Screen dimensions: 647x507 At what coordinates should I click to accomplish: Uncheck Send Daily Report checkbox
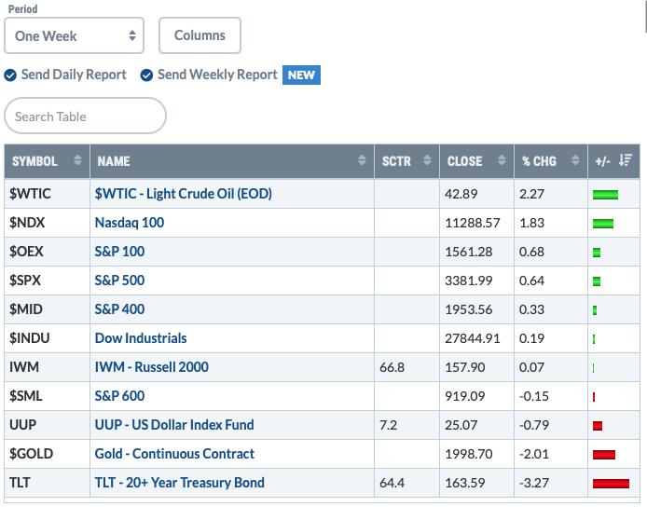click(x=10, y=75)
